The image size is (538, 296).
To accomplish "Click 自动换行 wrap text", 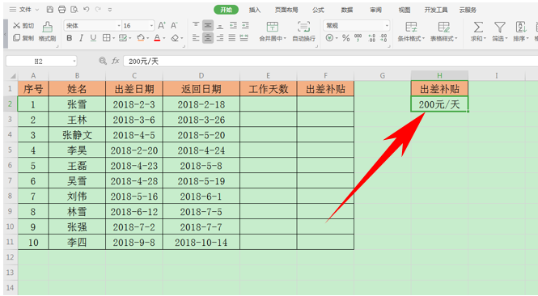I will tap(303, 32).
